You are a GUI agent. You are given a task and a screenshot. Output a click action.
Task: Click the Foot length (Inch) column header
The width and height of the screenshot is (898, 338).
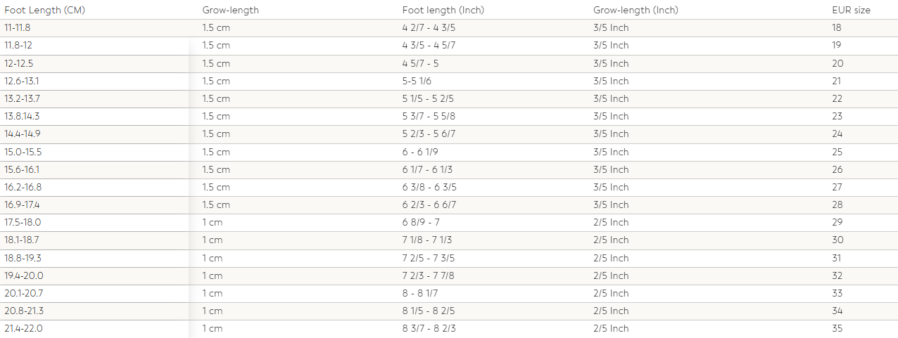[x=443, y=10]
